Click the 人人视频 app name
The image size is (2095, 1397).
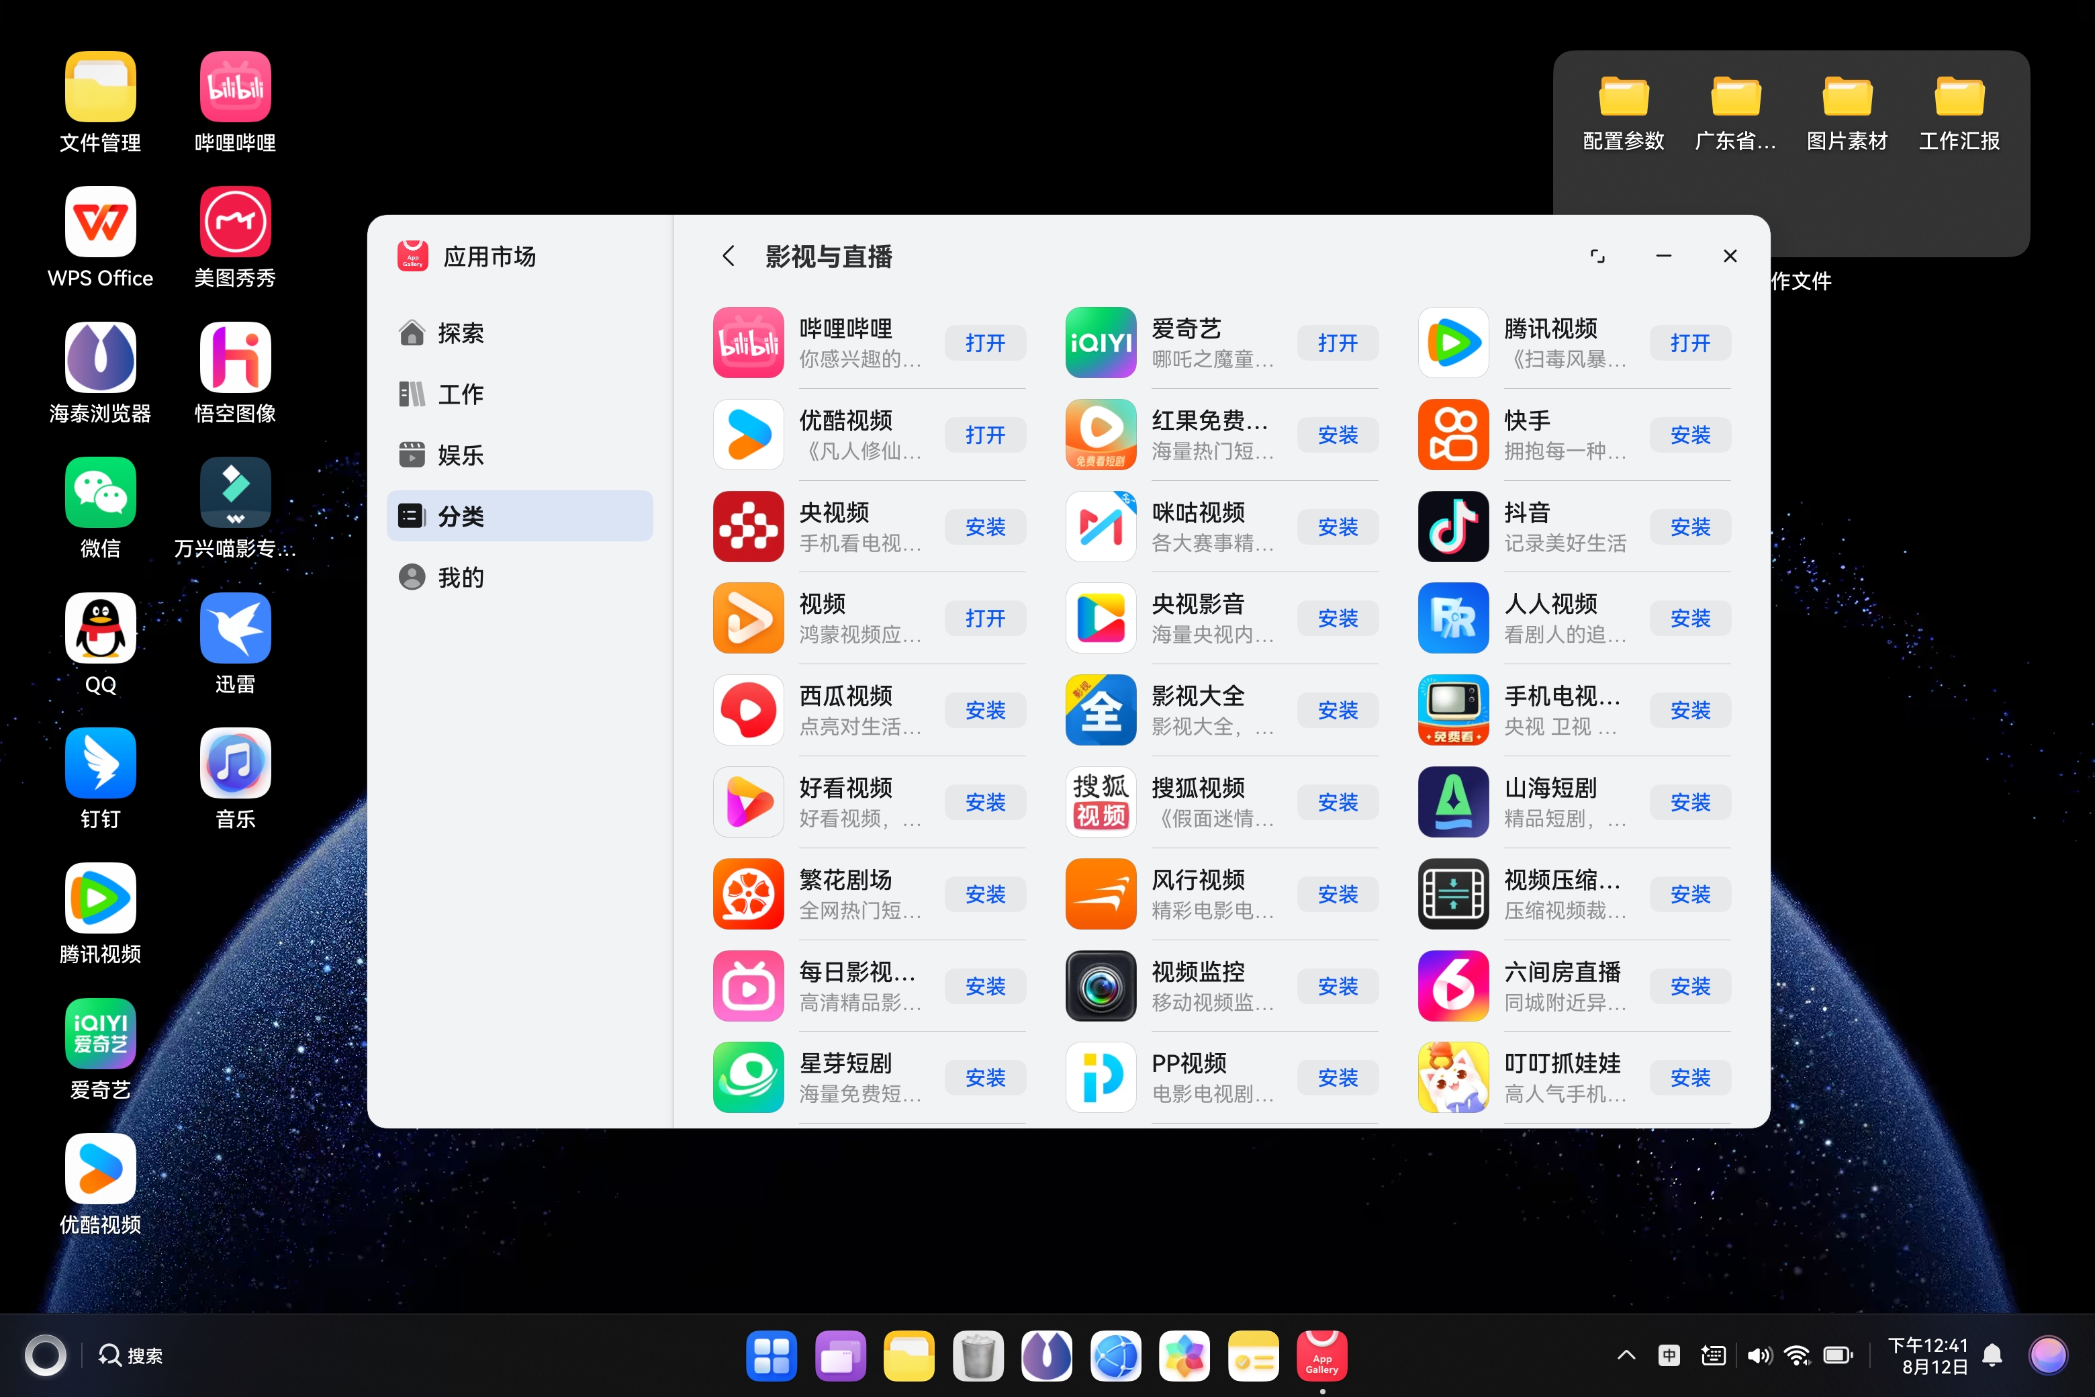click(x=1550, y=604)
